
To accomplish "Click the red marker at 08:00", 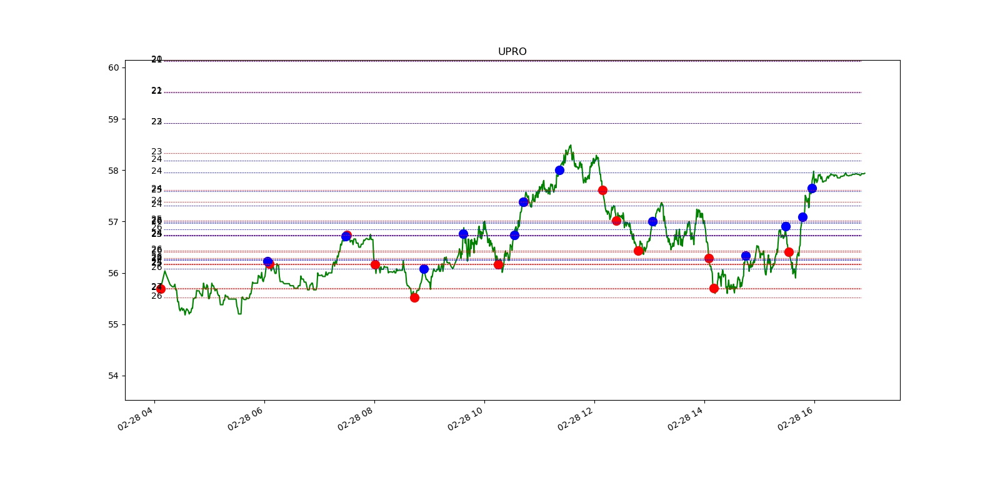I will pyautogui.click(x=375, y=264).
